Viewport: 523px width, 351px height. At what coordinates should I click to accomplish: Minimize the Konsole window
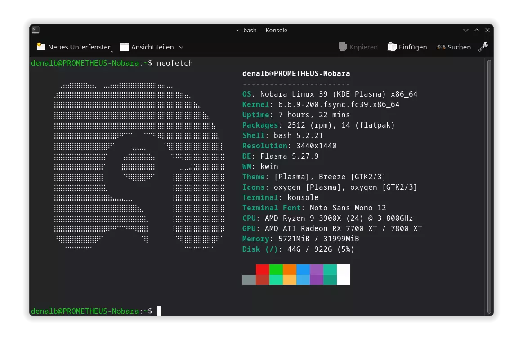(x=465, y=30)
